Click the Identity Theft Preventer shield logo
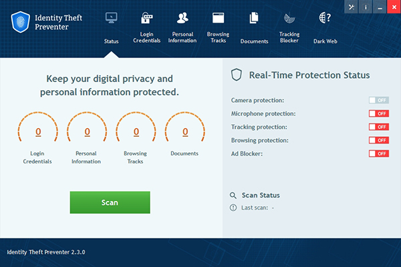The image size is (401, 267). coord(22,21)
